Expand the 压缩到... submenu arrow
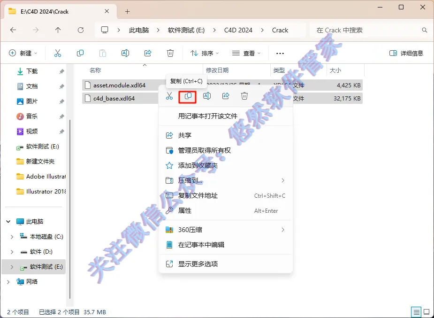The height and width of the screenshot is (318, 434). 283,180
